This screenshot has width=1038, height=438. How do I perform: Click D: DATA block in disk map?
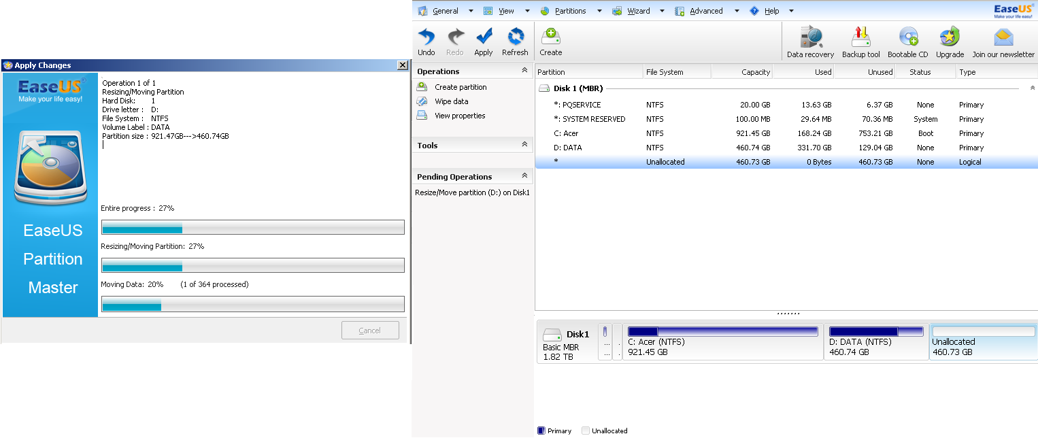tap(876, 342)
